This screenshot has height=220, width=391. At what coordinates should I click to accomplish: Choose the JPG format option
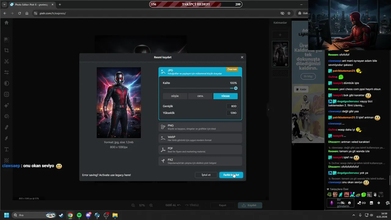click(200, 72)
